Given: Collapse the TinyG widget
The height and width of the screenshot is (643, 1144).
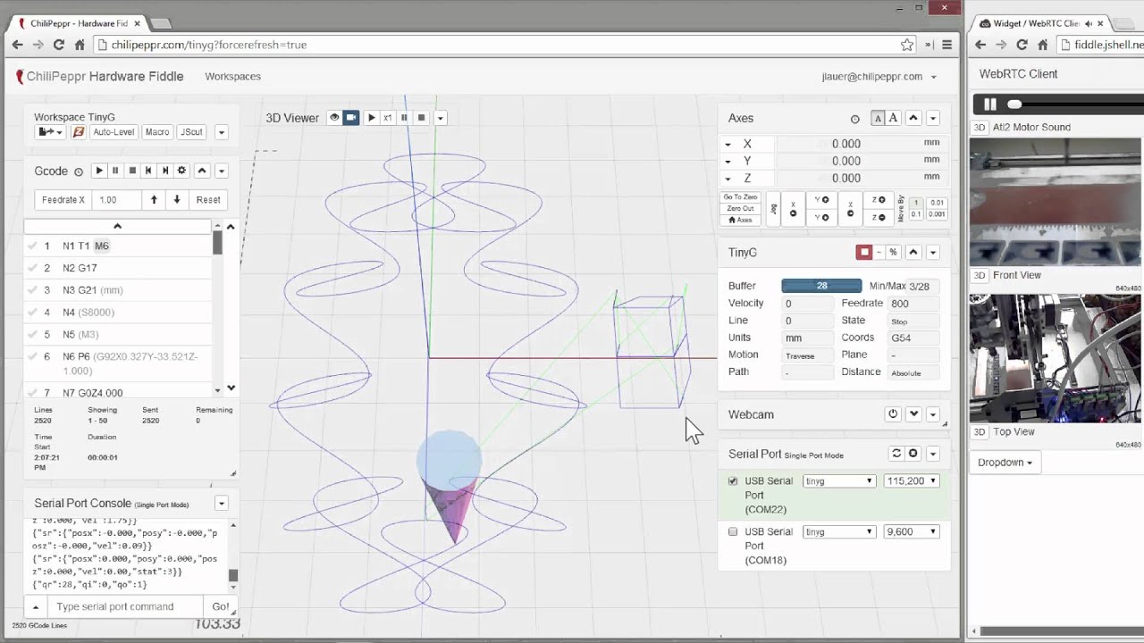Looking at the screenshot, I should 913,253.
